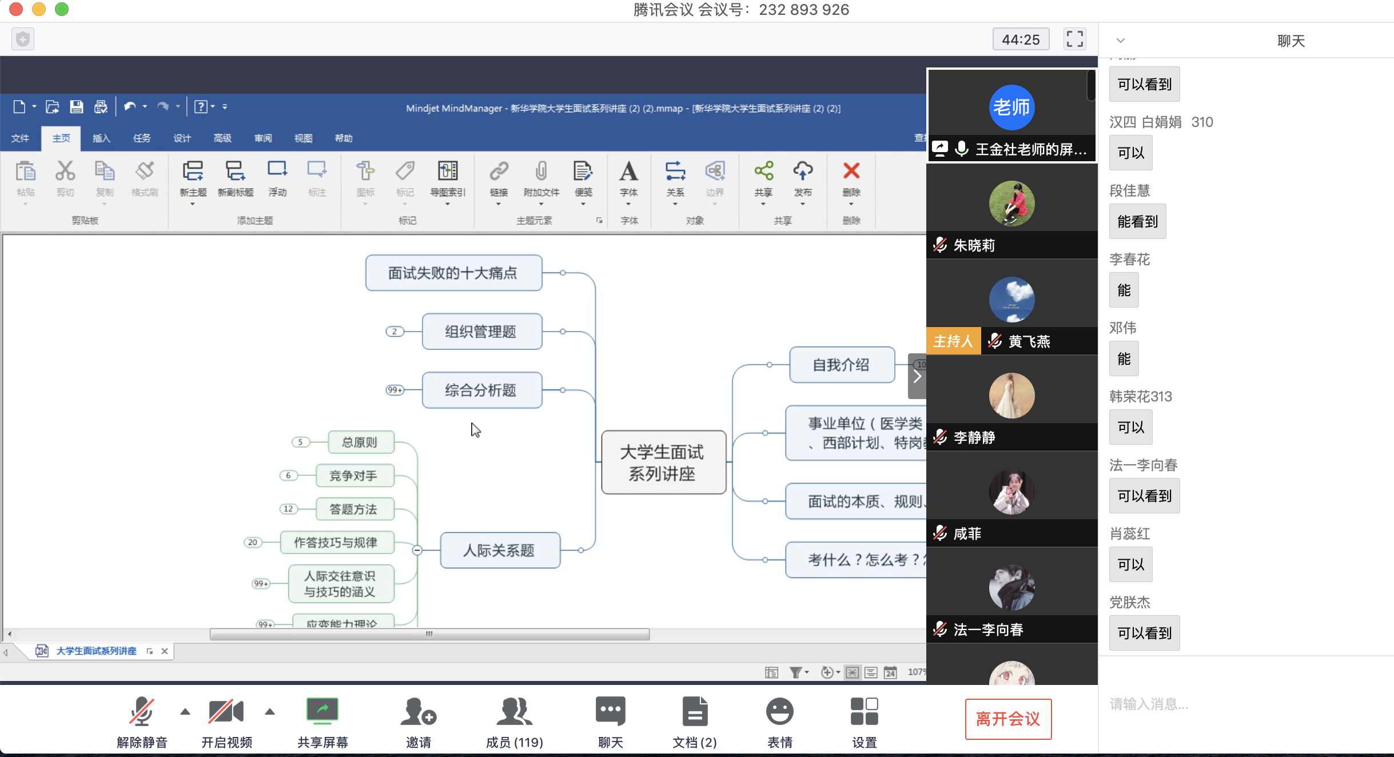Collapse the 人际关系题 branch minus toggle
1394x757 pixels.
pos(417,550)
